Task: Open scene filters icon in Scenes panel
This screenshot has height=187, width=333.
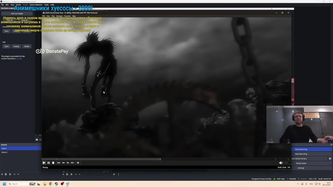Action: point(10,174)
